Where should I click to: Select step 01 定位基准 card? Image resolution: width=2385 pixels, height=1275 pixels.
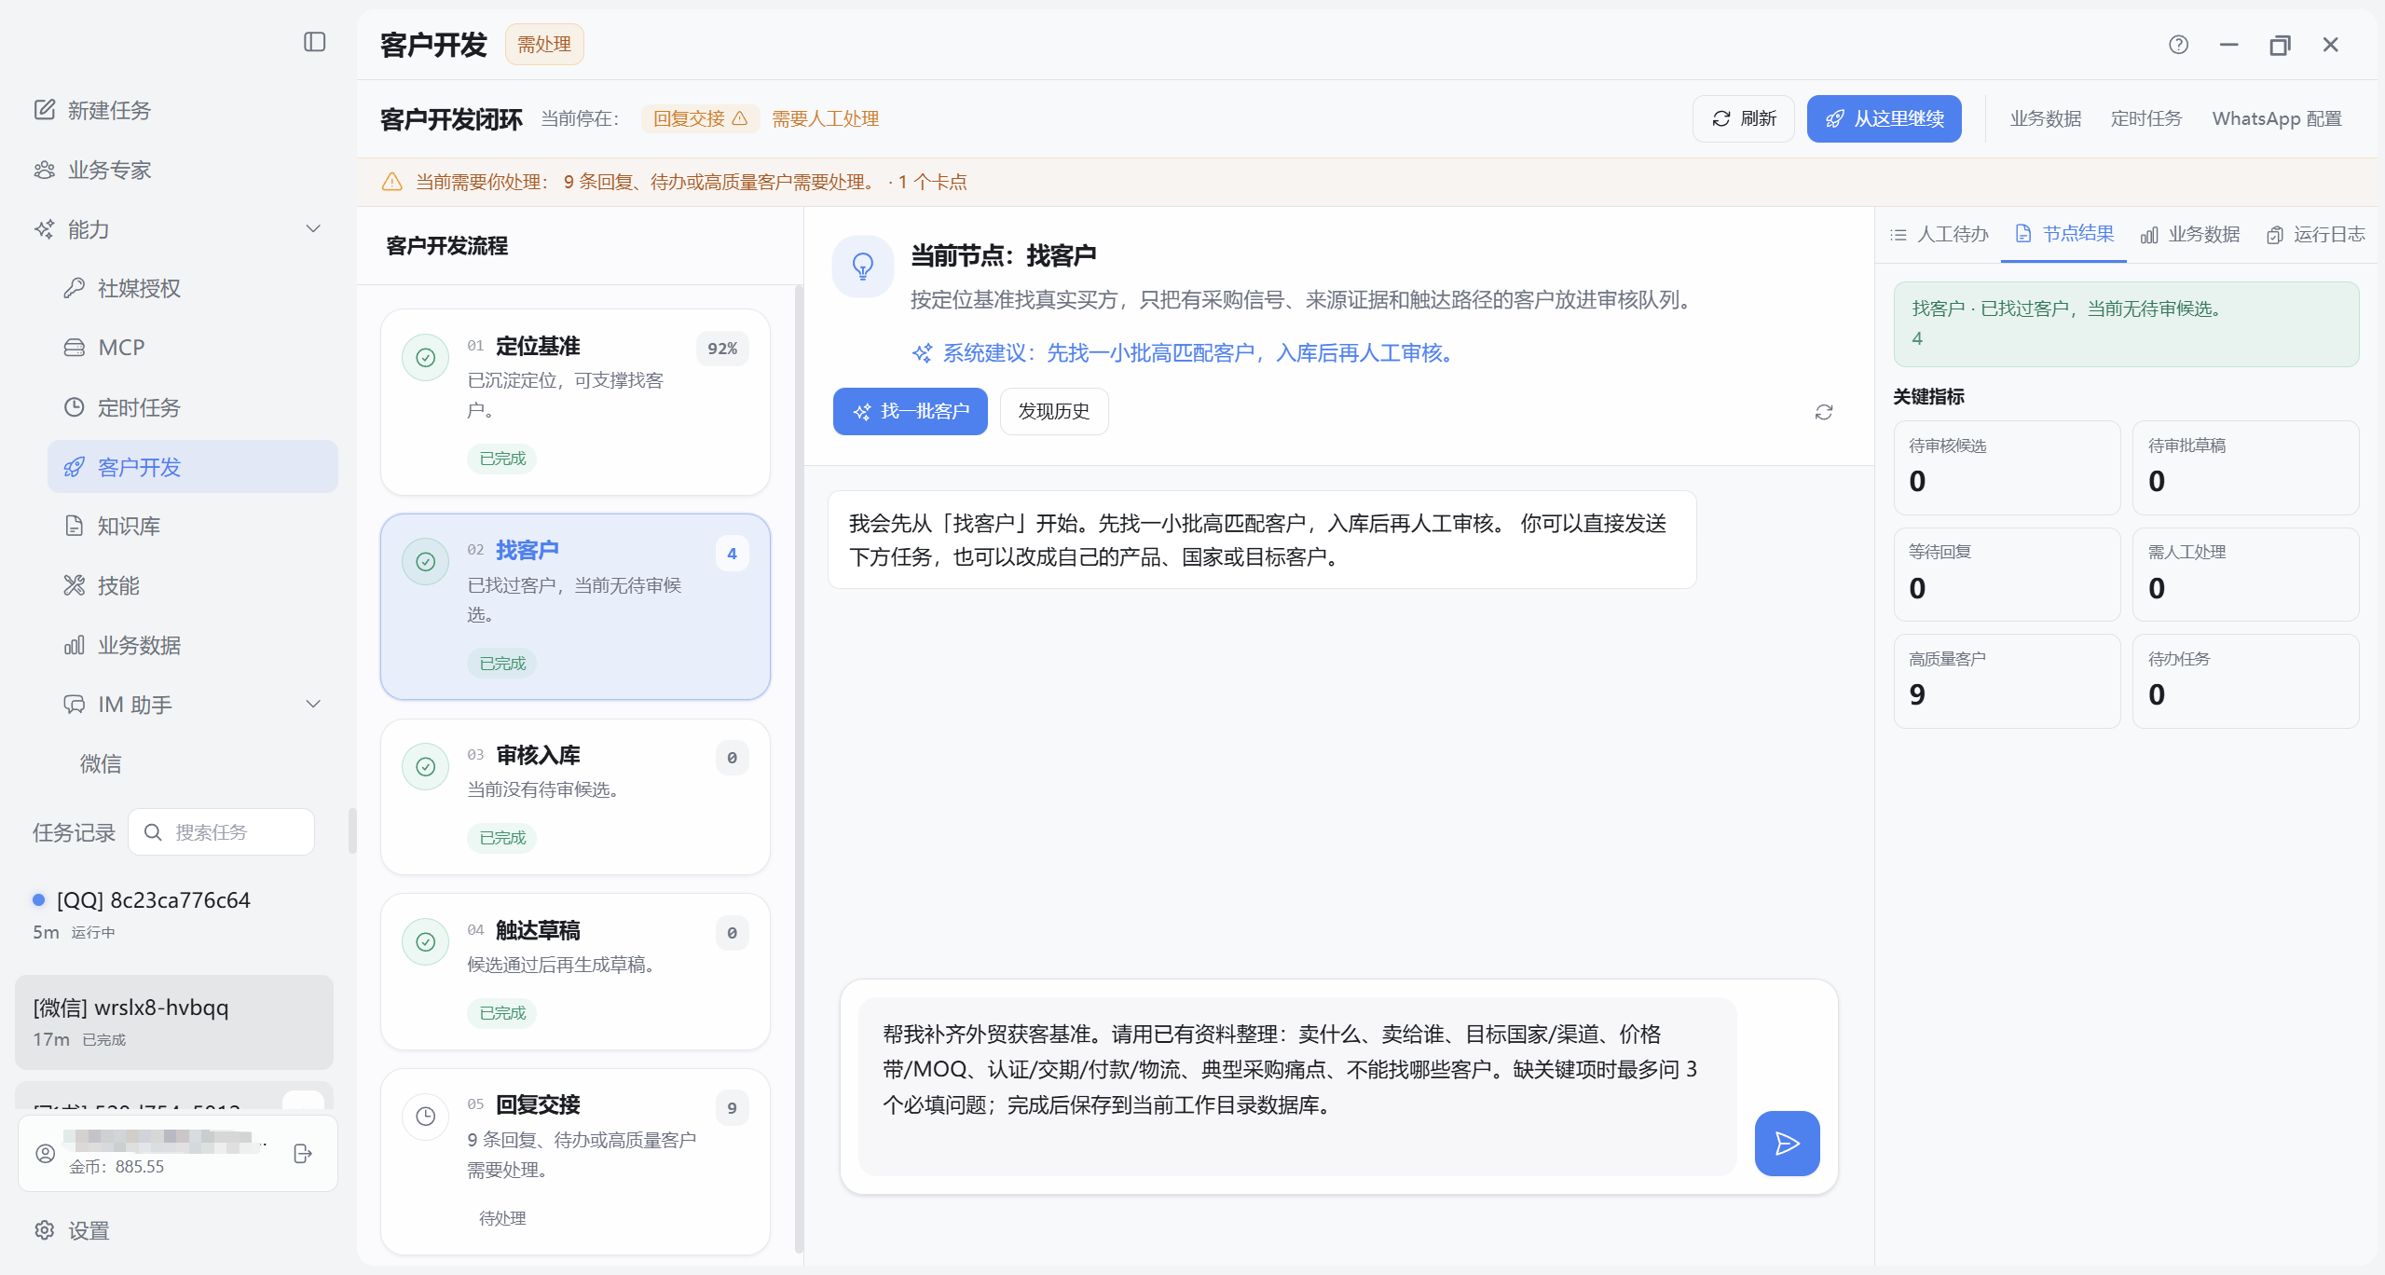(x=575, y=402)
